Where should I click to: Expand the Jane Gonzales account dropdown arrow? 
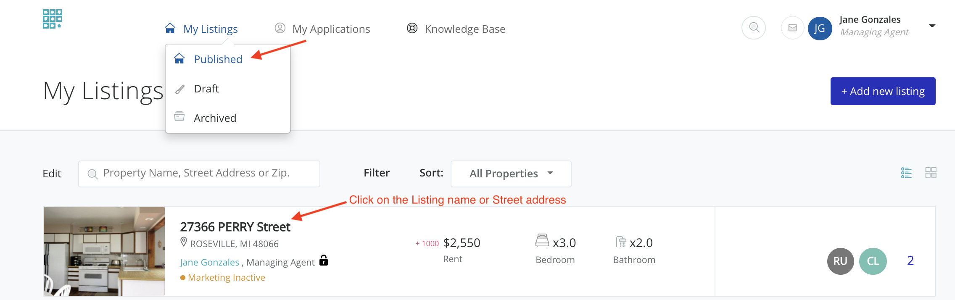932,26
